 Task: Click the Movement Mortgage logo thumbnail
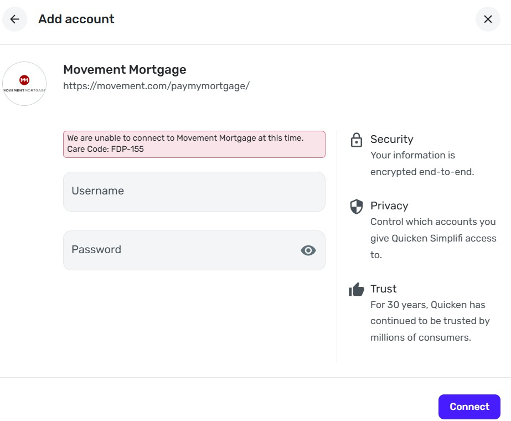[24, 84]
